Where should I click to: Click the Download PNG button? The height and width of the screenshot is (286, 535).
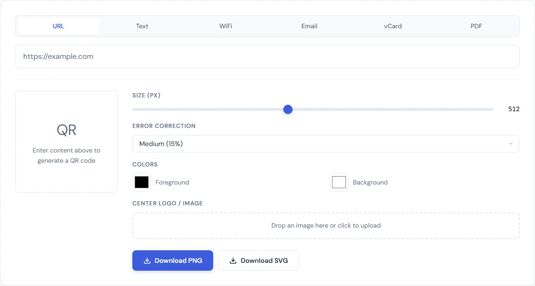[172, 260]
